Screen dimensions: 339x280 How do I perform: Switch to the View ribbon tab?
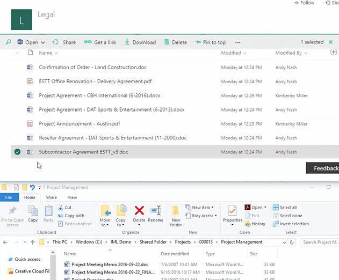coord(72,197)
